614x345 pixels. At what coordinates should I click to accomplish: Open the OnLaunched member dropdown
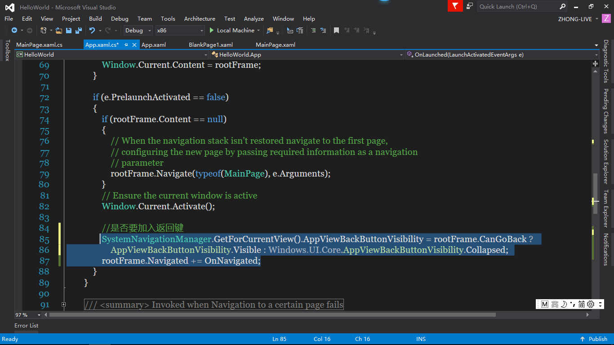502,54
